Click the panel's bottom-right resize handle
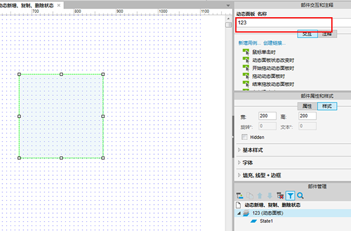 pyautogui.click(x=103, y=158)
